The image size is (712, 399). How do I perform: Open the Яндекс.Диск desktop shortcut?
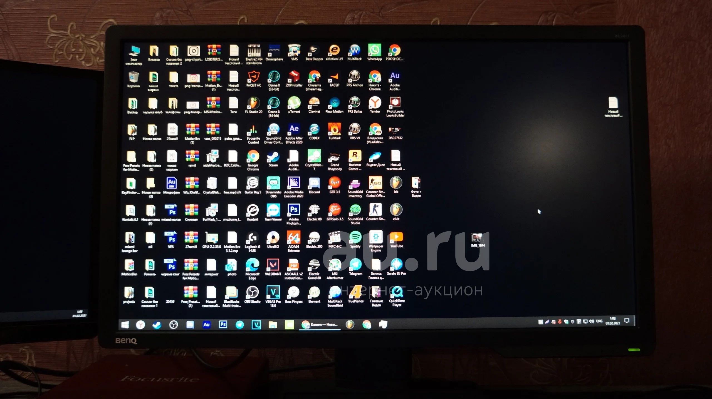click(x=375, y=159)
